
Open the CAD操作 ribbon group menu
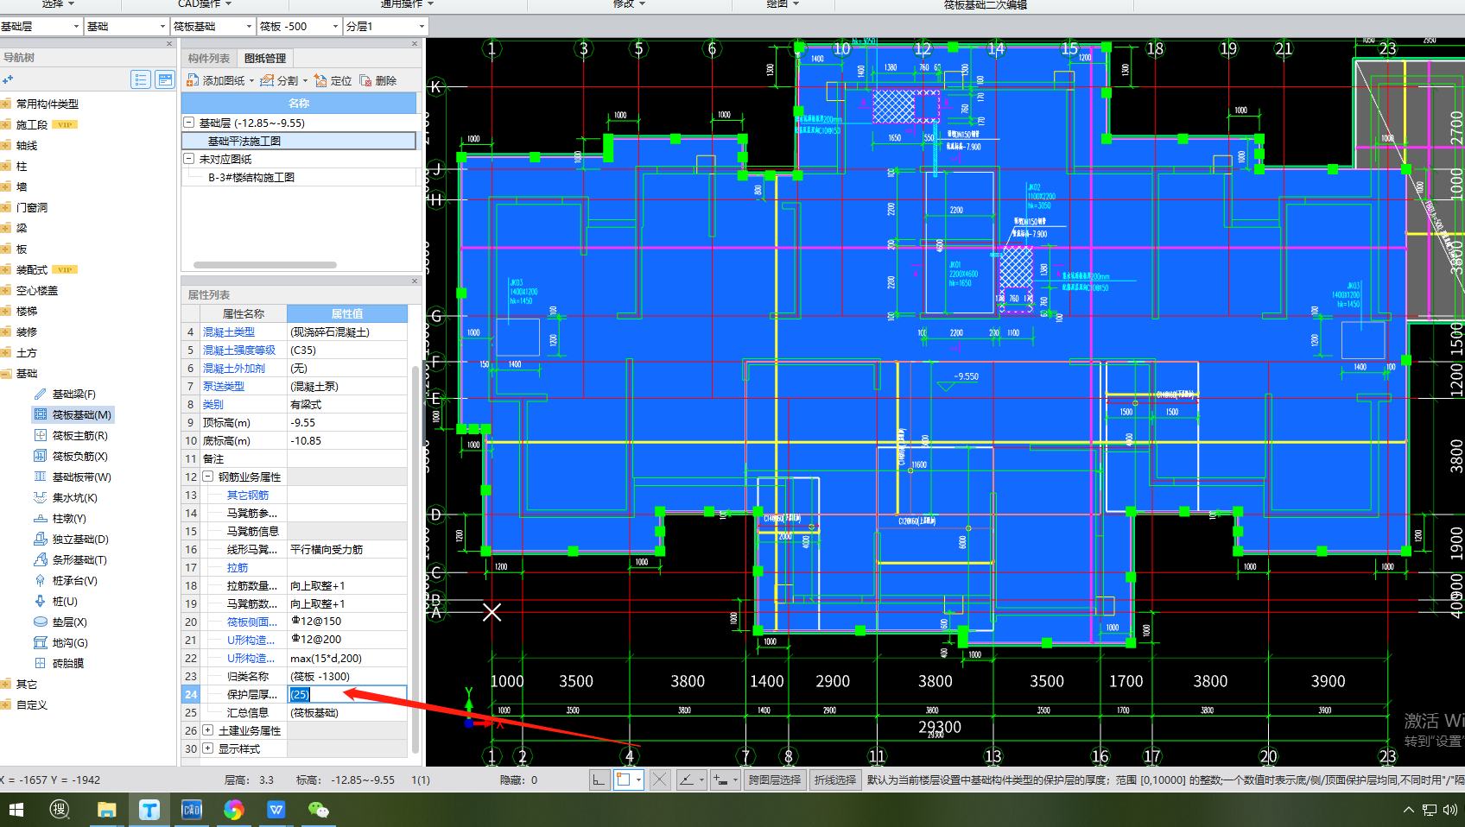coord(205,4)
